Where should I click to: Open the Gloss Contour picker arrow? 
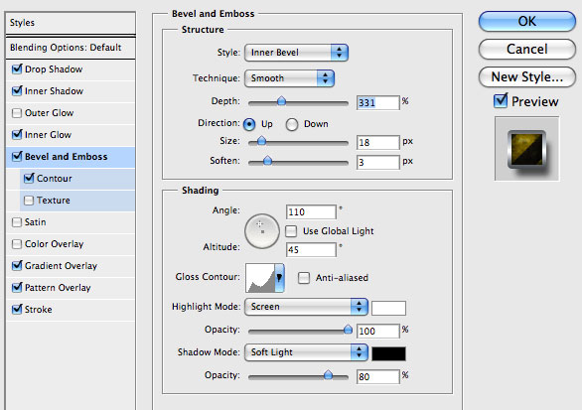pos(279,278)
